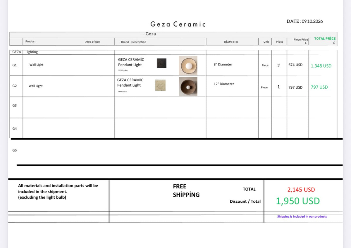The height and width of the screenshot is (248, 351).
Task: Click the "Geza Ceramic" document title
Action: point(178,24)
